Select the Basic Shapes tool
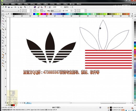Screen dimensions: 136x111 tap(3, 40)
